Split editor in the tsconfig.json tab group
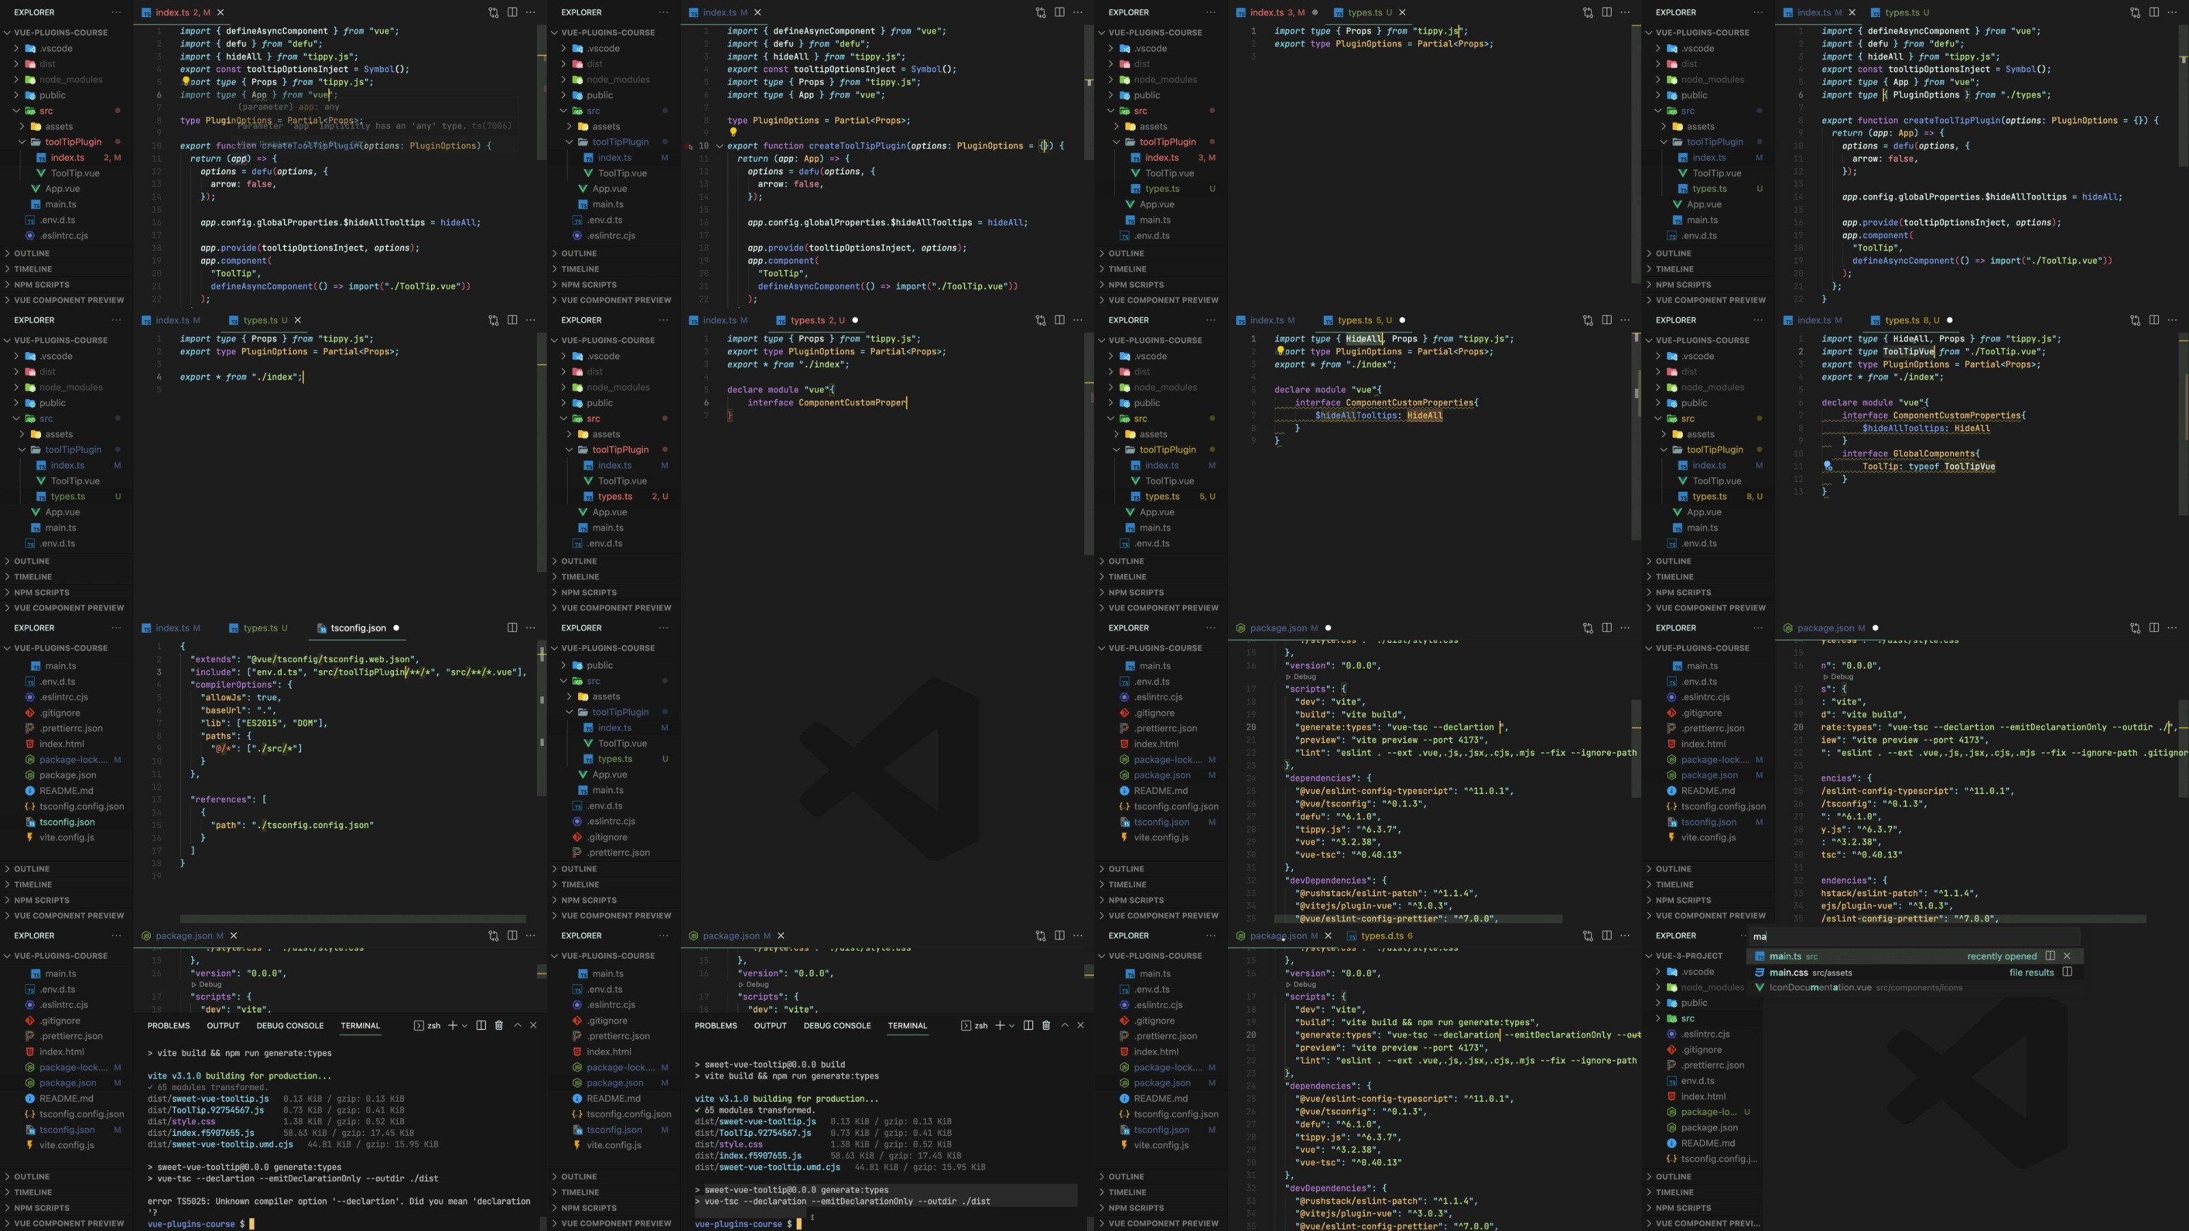This screenshot has width=2189, height=1231. click(x=512, y=628)
